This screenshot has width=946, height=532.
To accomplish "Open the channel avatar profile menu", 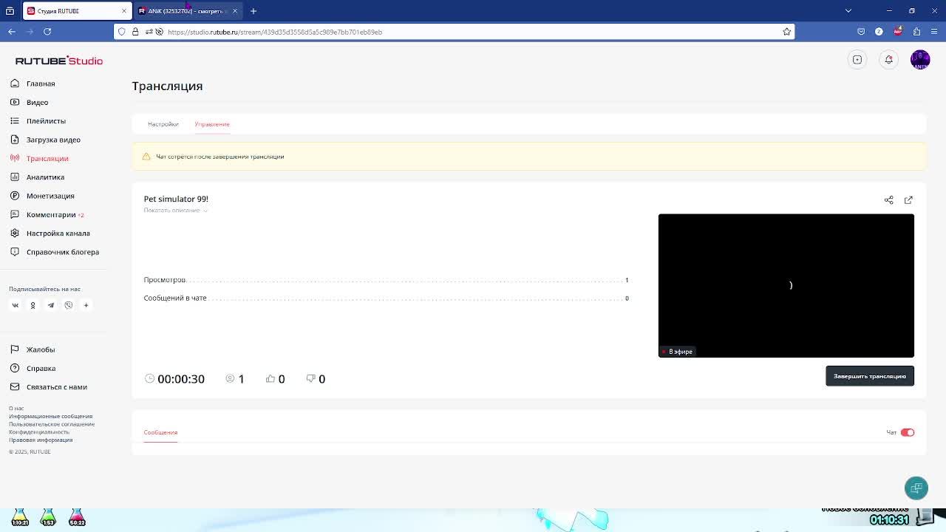I will click(920, 60).
